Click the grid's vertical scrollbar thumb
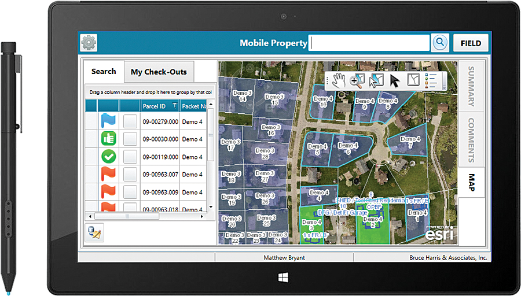This screenshot has height=296, width=521. (x=211, y=135)
